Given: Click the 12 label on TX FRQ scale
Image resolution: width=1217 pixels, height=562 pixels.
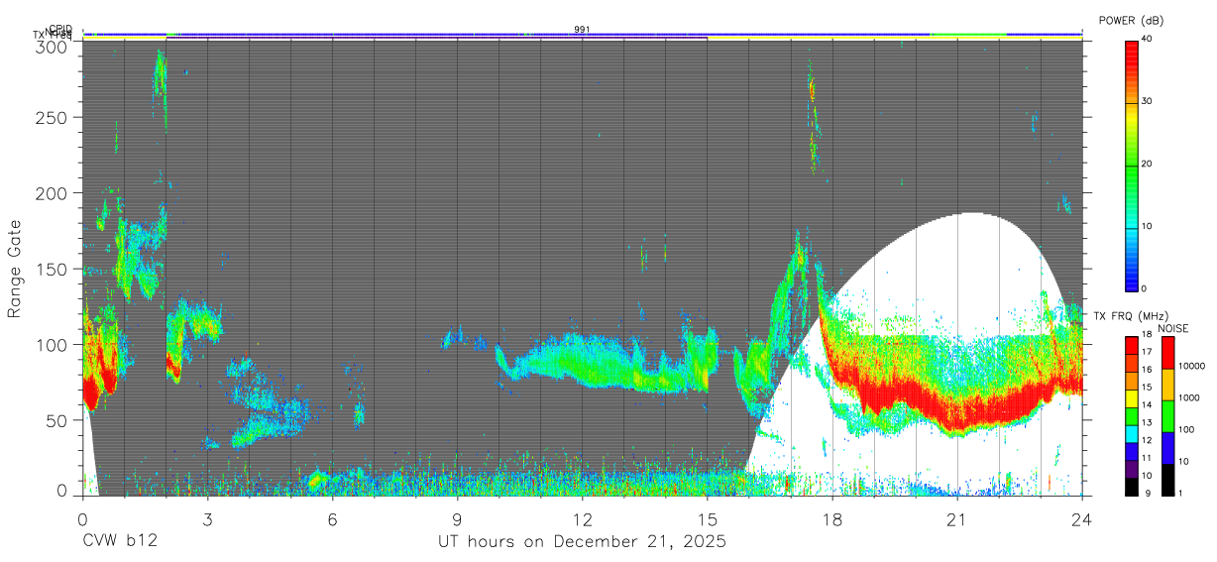Looking at the screenshot, I should pos(1147,440).
